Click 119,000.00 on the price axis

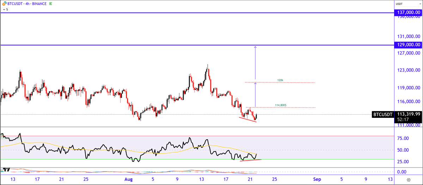point(409,88)
